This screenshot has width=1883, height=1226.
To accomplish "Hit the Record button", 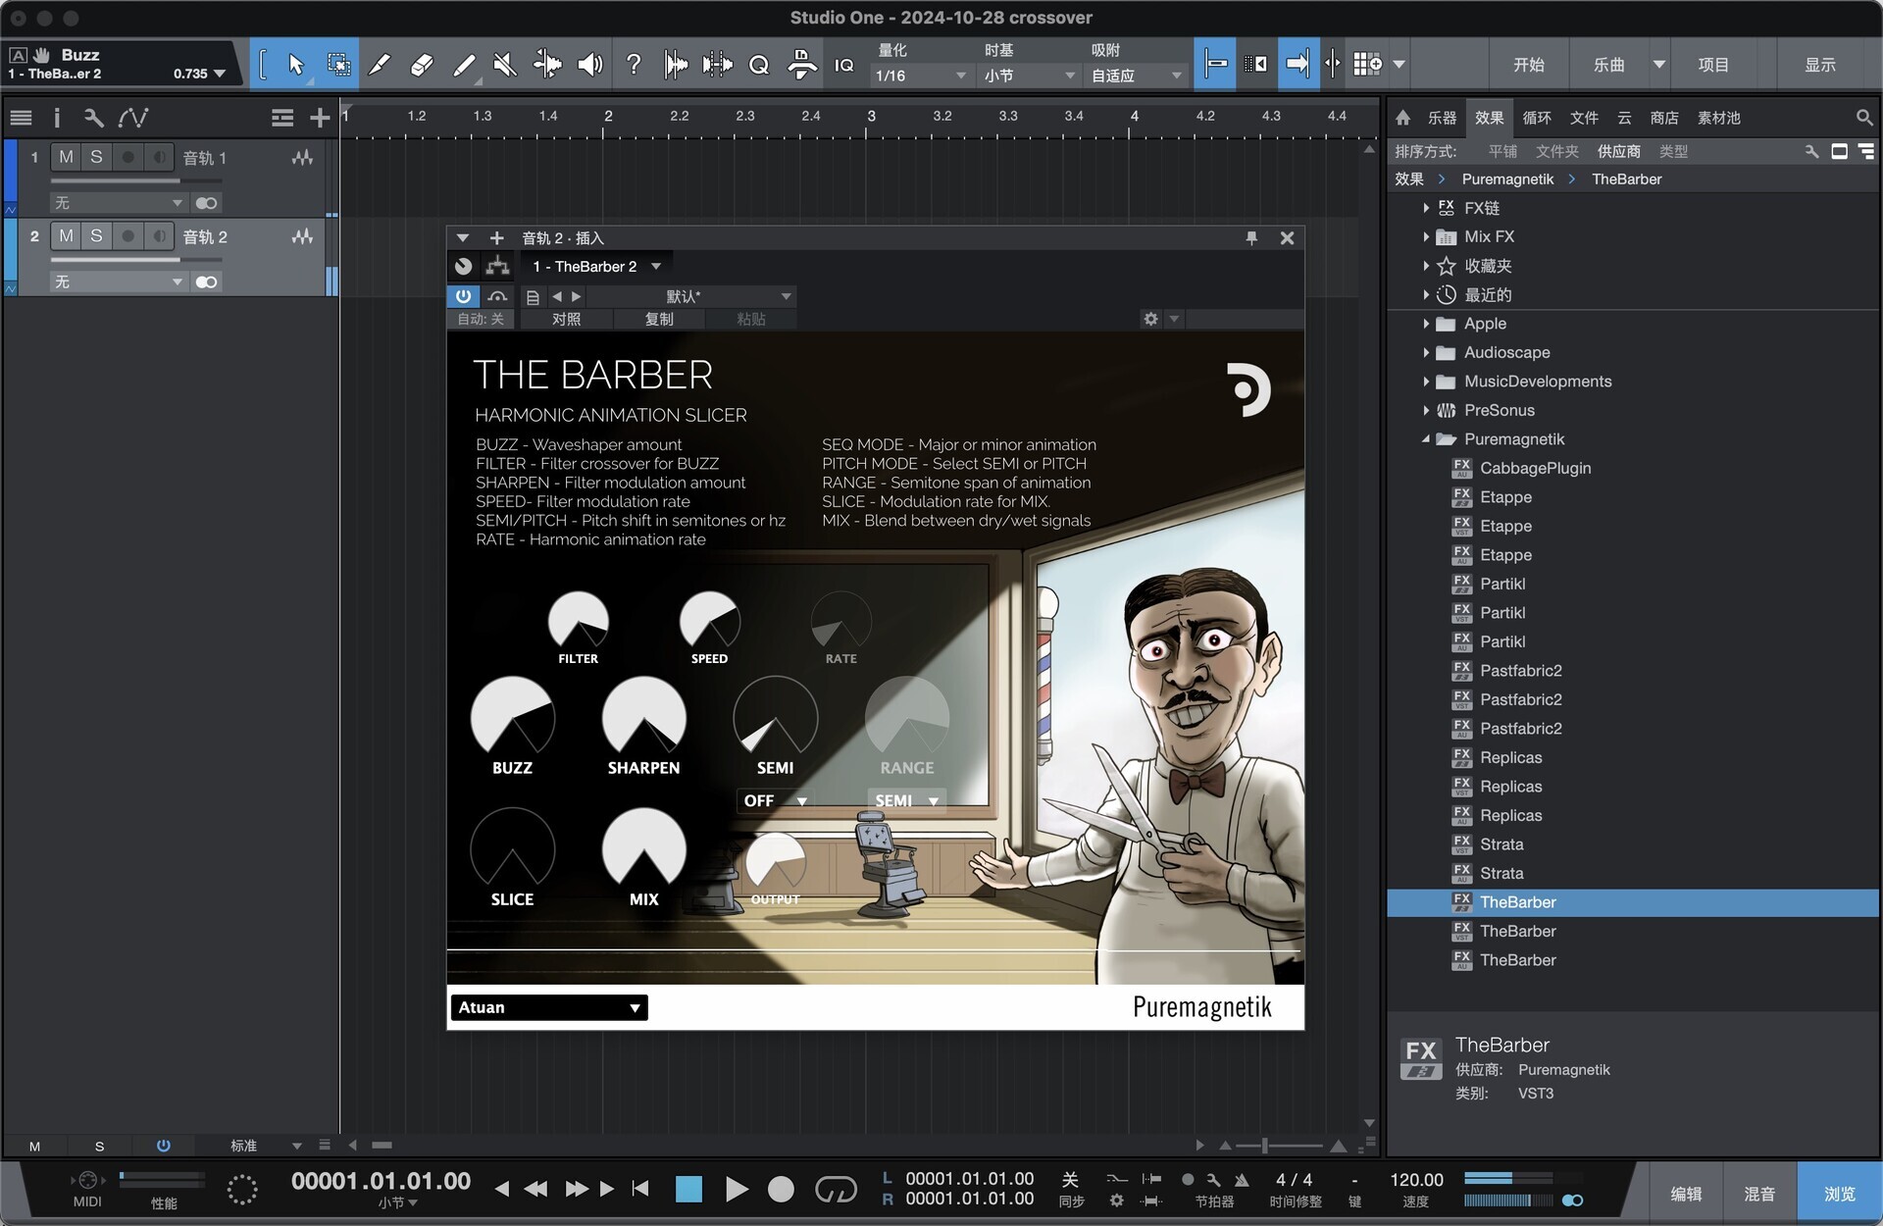I will (x=781, y=1189).
